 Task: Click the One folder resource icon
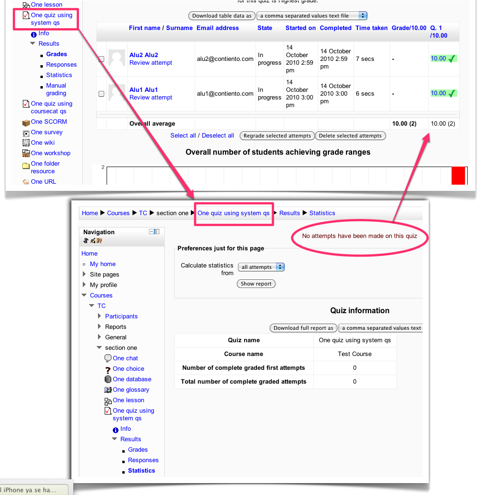(x=26, y=166)
